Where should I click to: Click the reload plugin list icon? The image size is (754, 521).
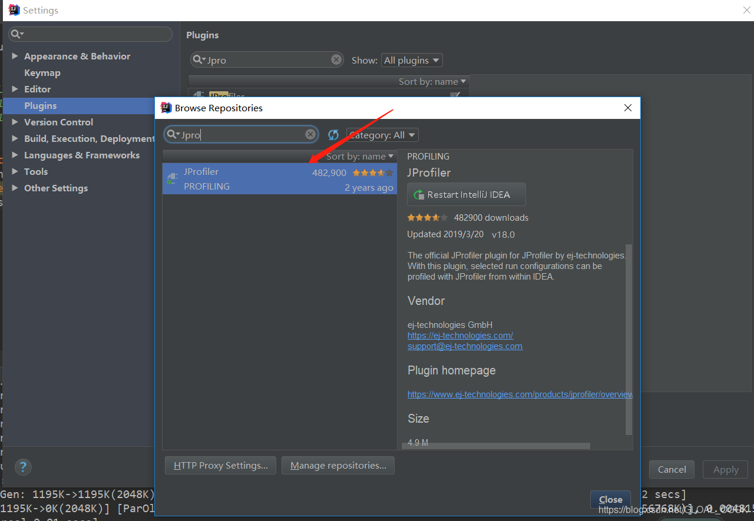(333, 135)
